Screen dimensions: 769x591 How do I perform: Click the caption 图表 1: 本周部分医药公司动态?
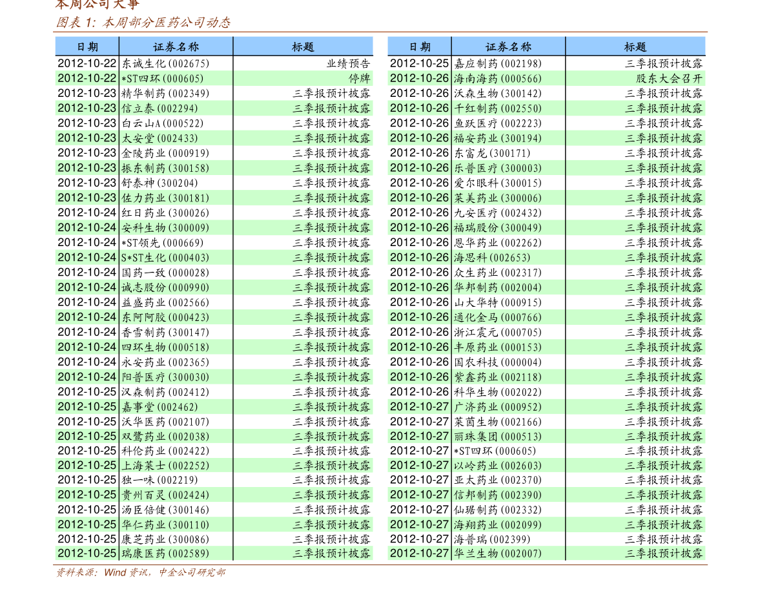pos(143,23)
